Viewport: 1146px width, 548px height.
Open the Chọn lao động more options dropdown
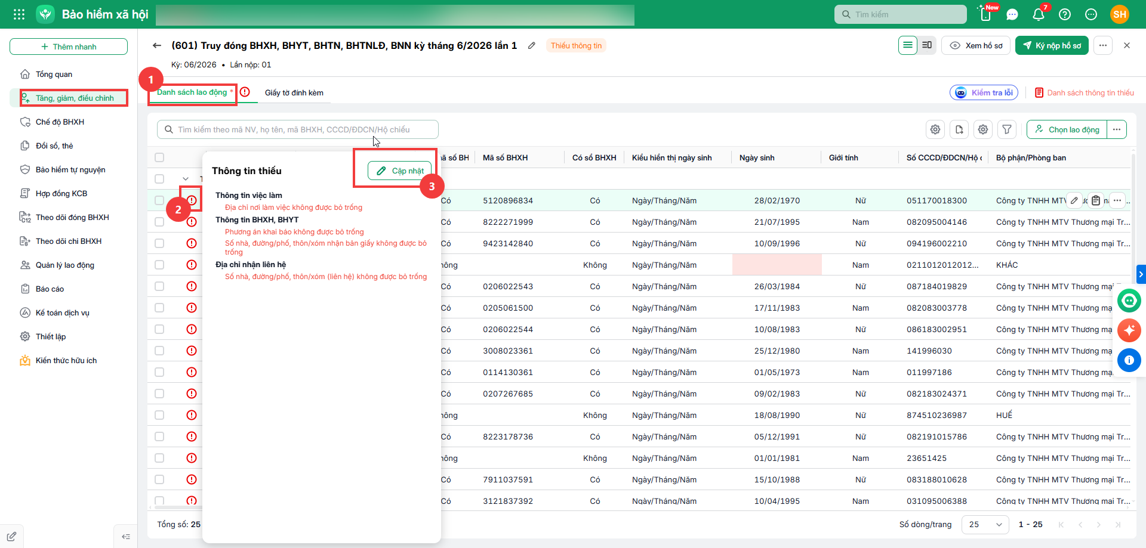[x=1117, y=129]
